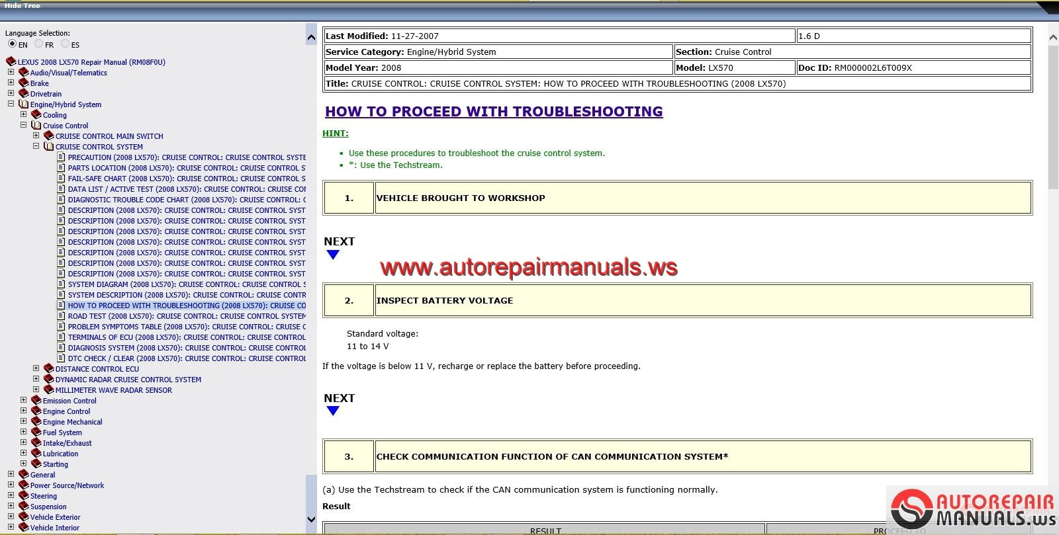This screenshot has width=1059, height=535.
Task: Click CHECK COMMUNICATION FUNCTION OF CAN COMMUNICATION SYSTEM step
Action: coord(703,456)
